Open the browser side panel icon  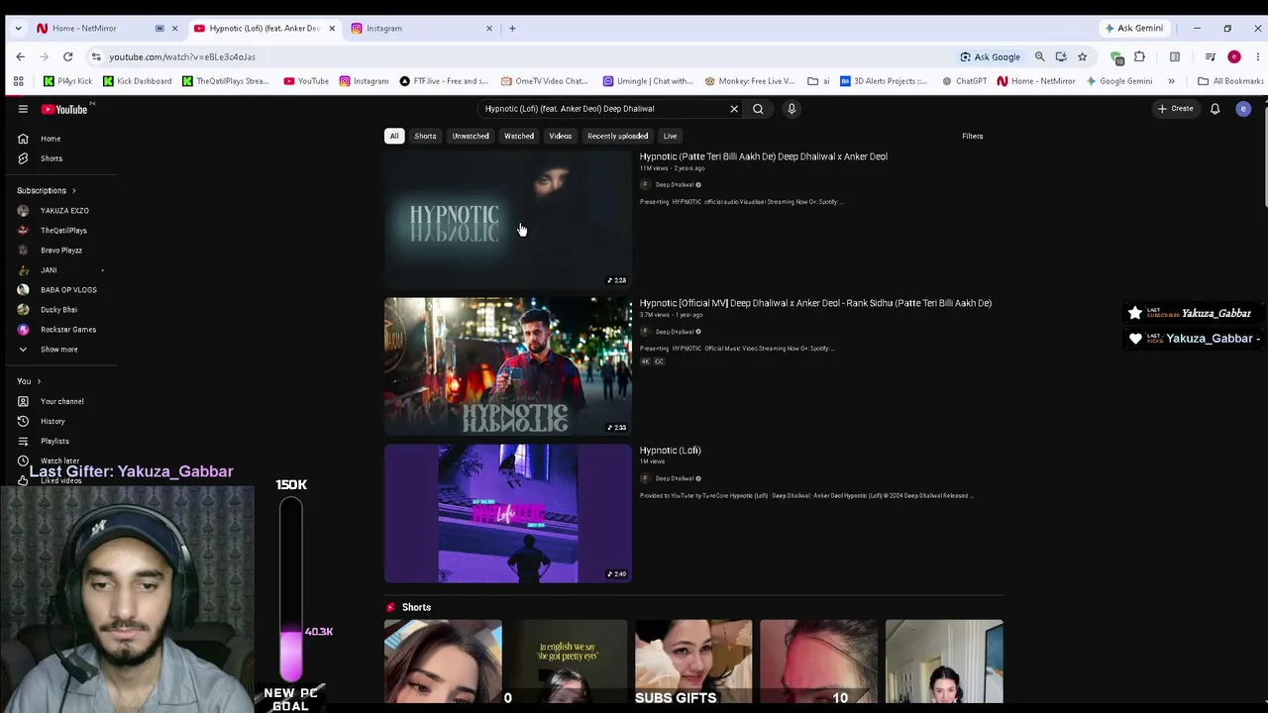pyautogui.click(x=1175, y=56)
